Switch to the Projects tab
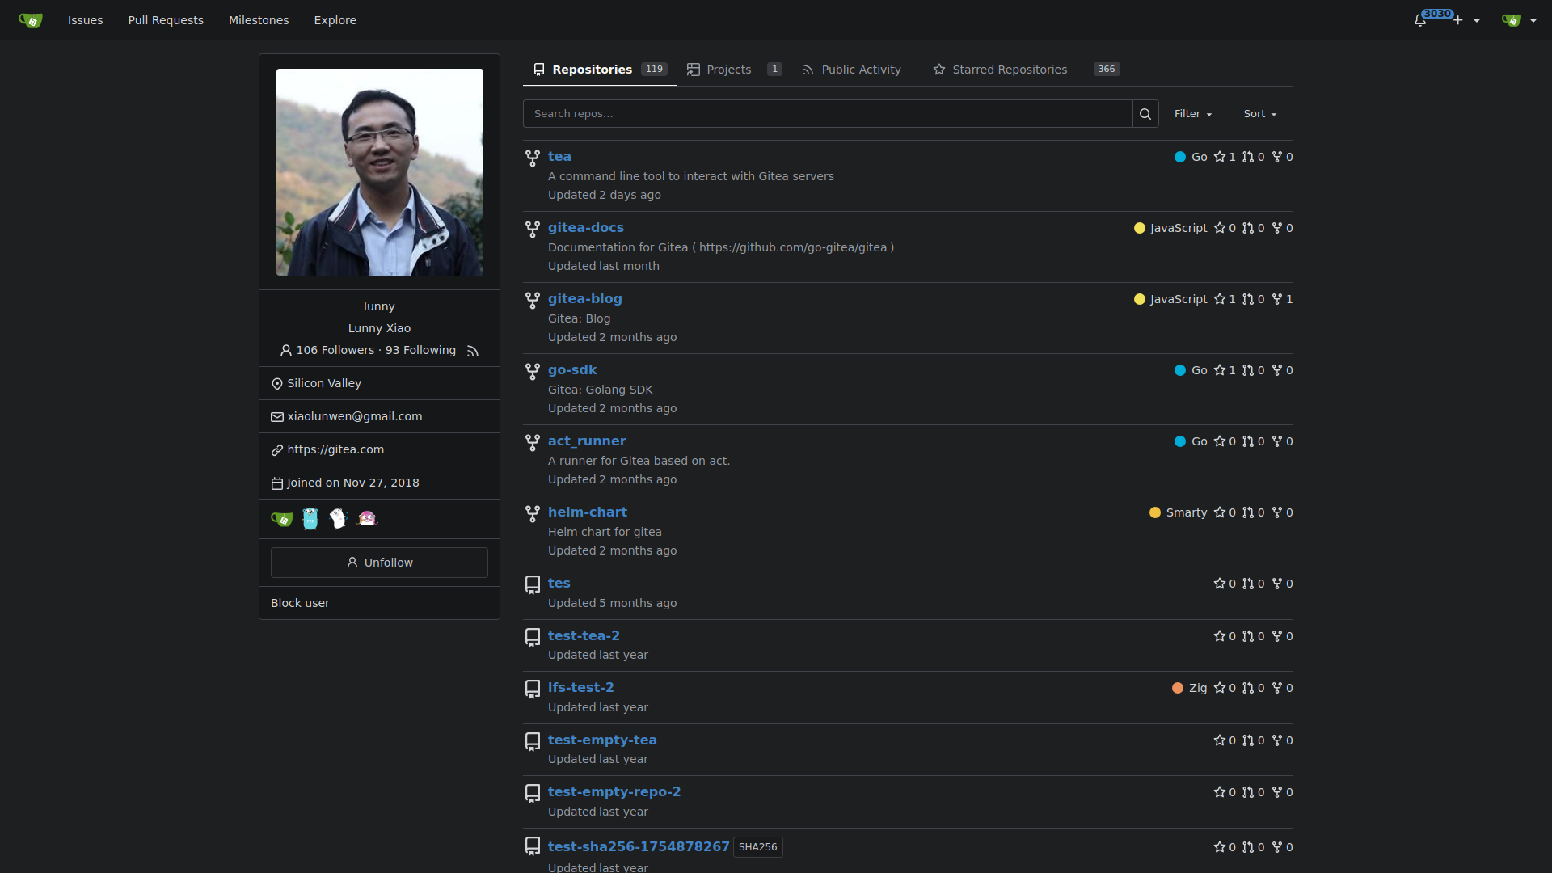The image size is (1552, 873). click(x=735, y=70)
